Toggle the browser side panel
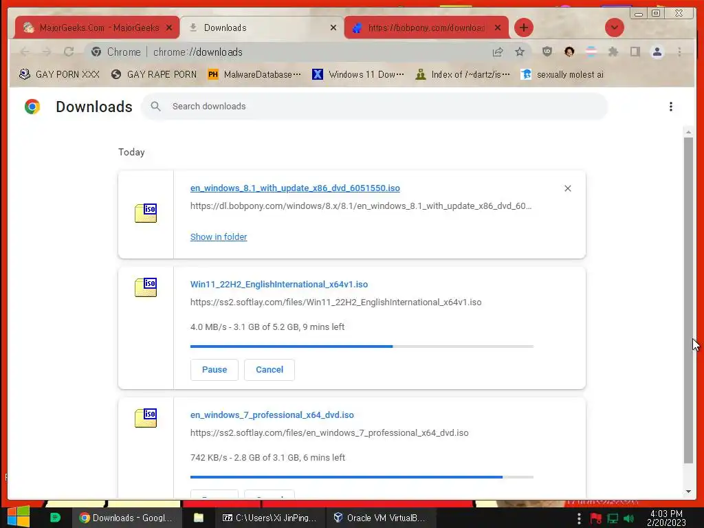Image resolution: width=704 pixels, height=528 pixels. [x=635, y=52]
